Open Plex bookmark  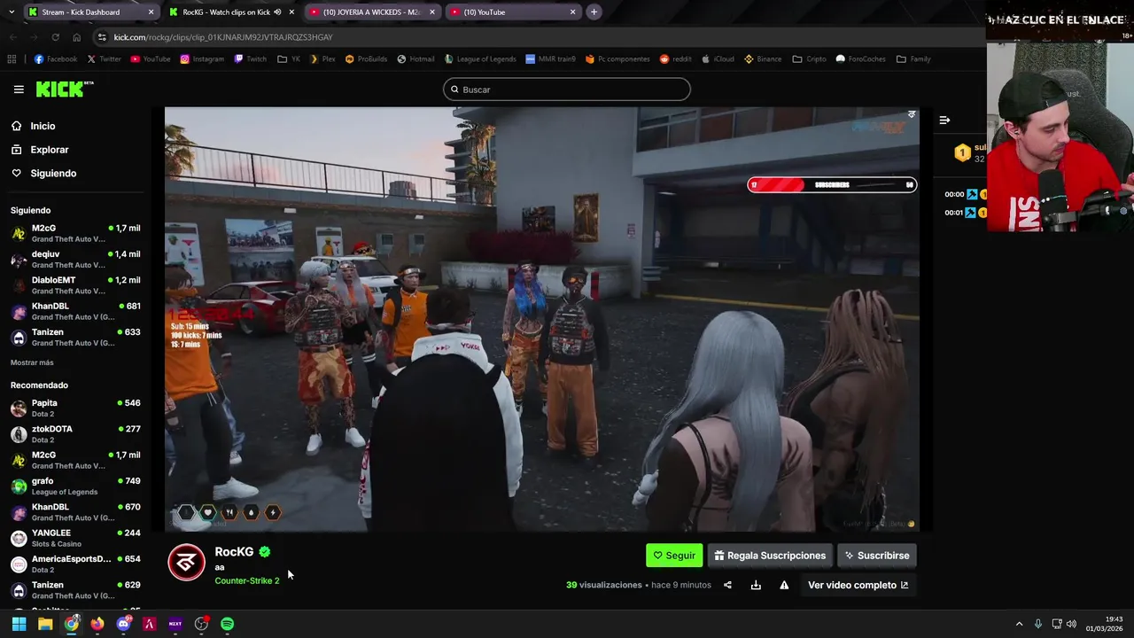point(322,59)
